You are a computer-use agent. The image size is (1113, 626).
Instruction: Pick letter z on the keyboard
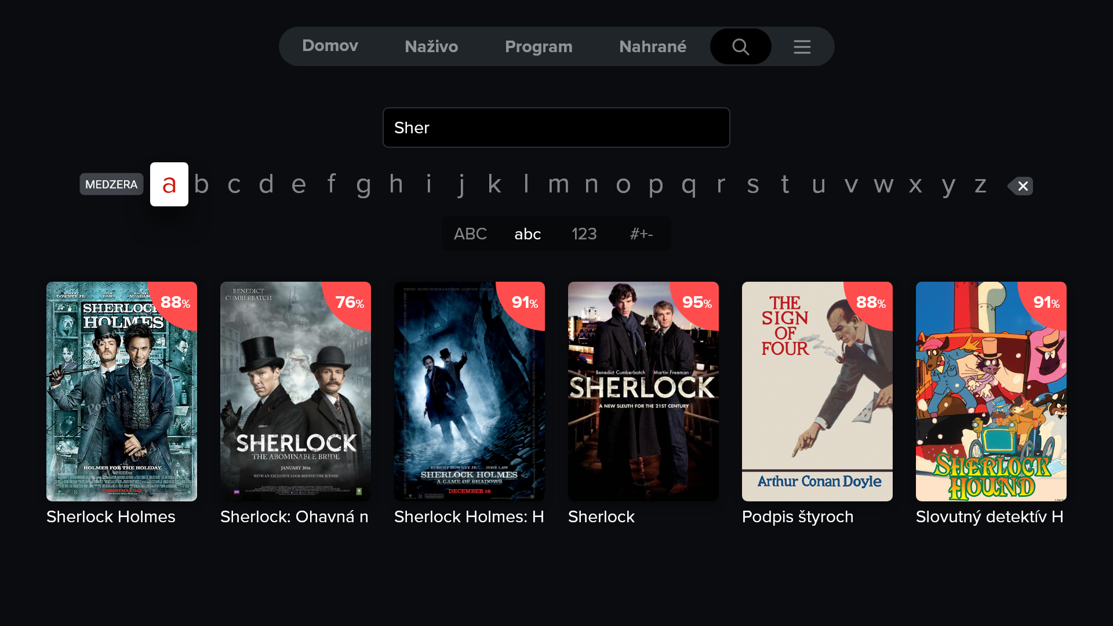980,184
